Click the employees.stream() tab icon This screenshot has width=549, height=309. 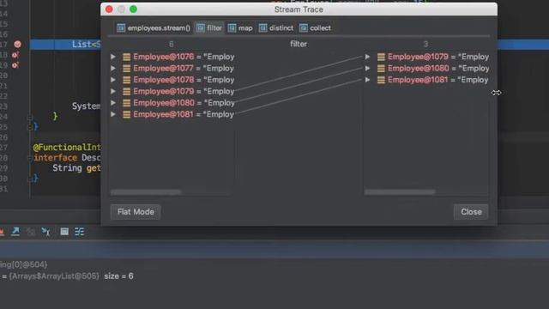121,28
